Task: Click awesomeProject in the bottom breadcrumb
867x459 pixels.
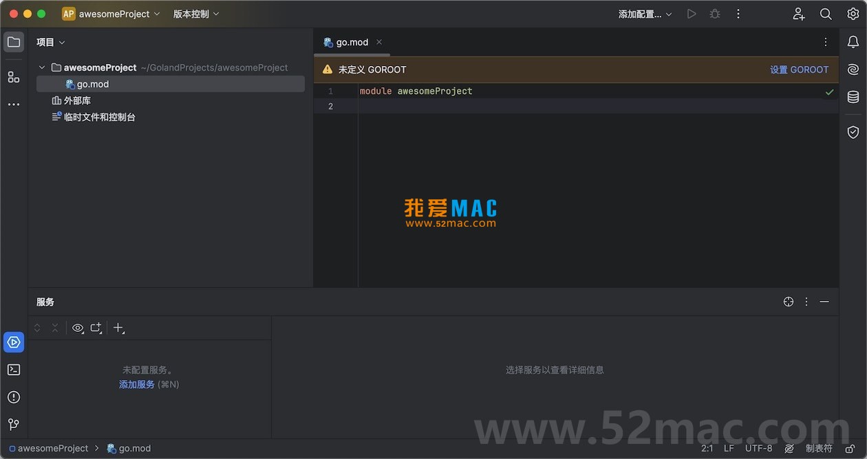Action: [53, 448]
